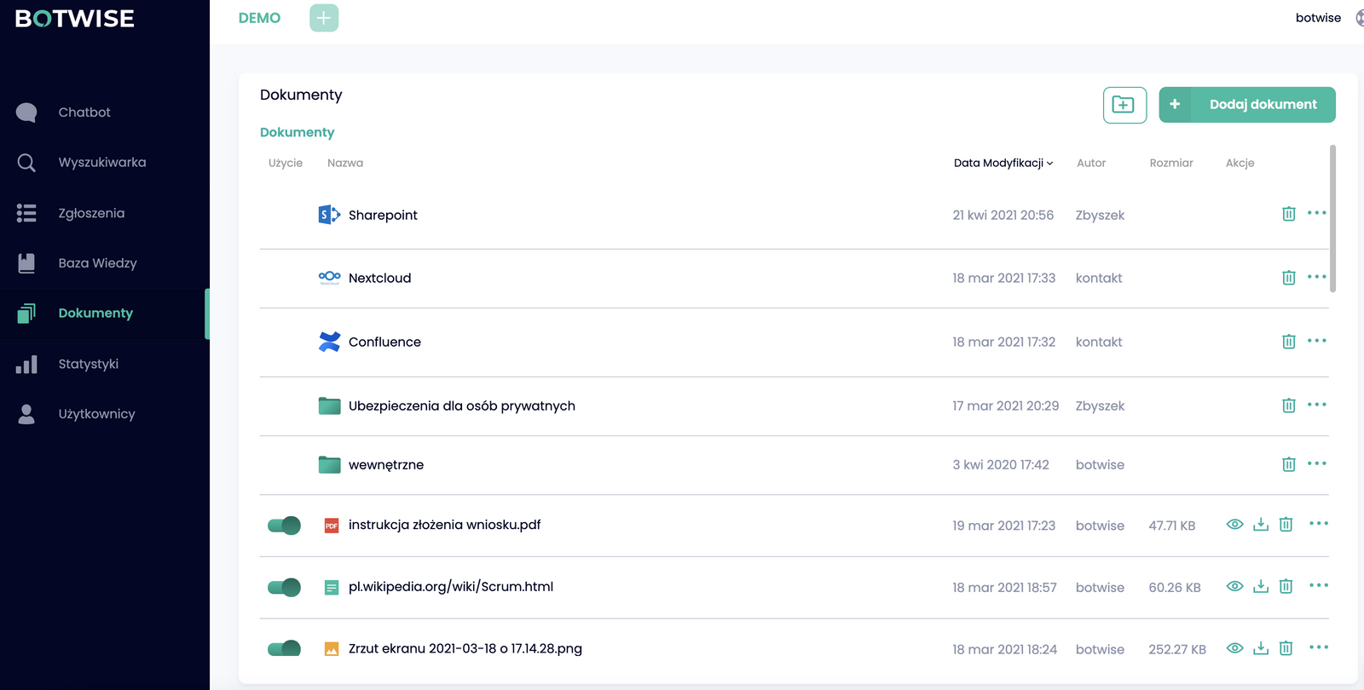Download the Zrzut ekranu png file
1364x690 pixels.
1260,648
